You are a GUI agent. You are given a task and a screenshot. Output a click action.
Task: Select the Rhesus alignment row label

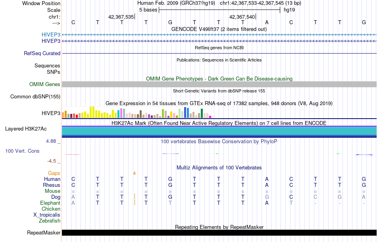pos(52,185)
